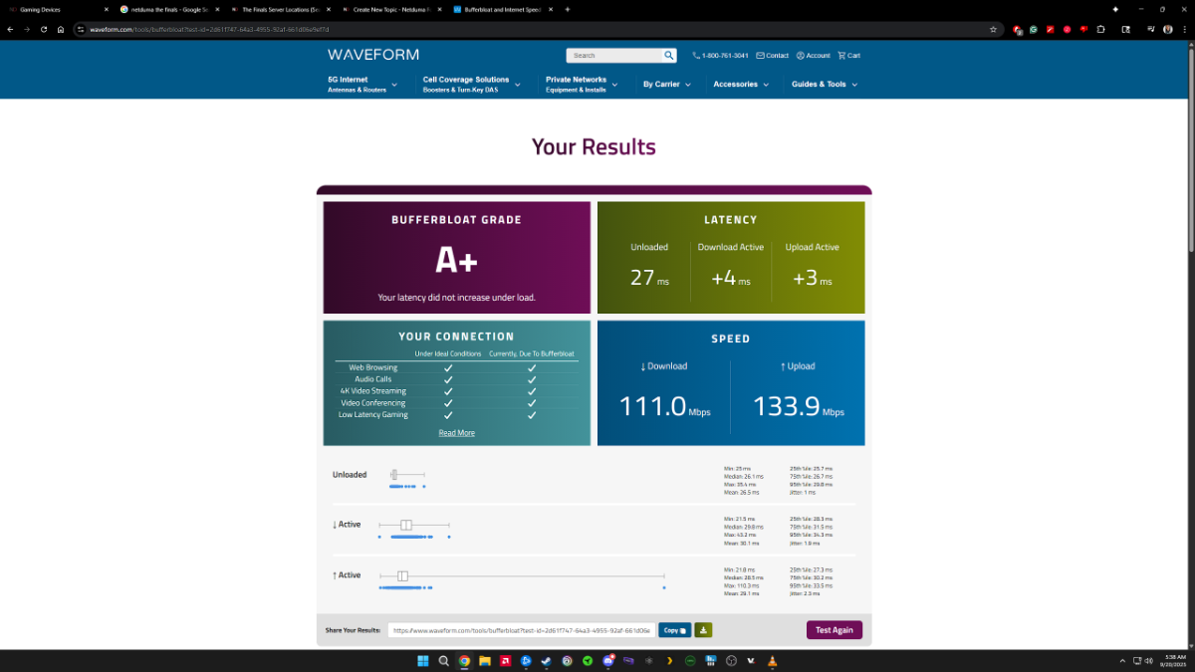Click the Copy button for share URL
Screen dimensions: 1195x672
(x=674, y=630)
